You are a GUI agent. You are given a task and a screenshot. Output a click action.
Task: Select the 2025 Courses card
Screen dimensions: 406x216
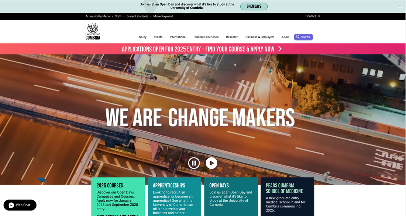click(118, 196)
